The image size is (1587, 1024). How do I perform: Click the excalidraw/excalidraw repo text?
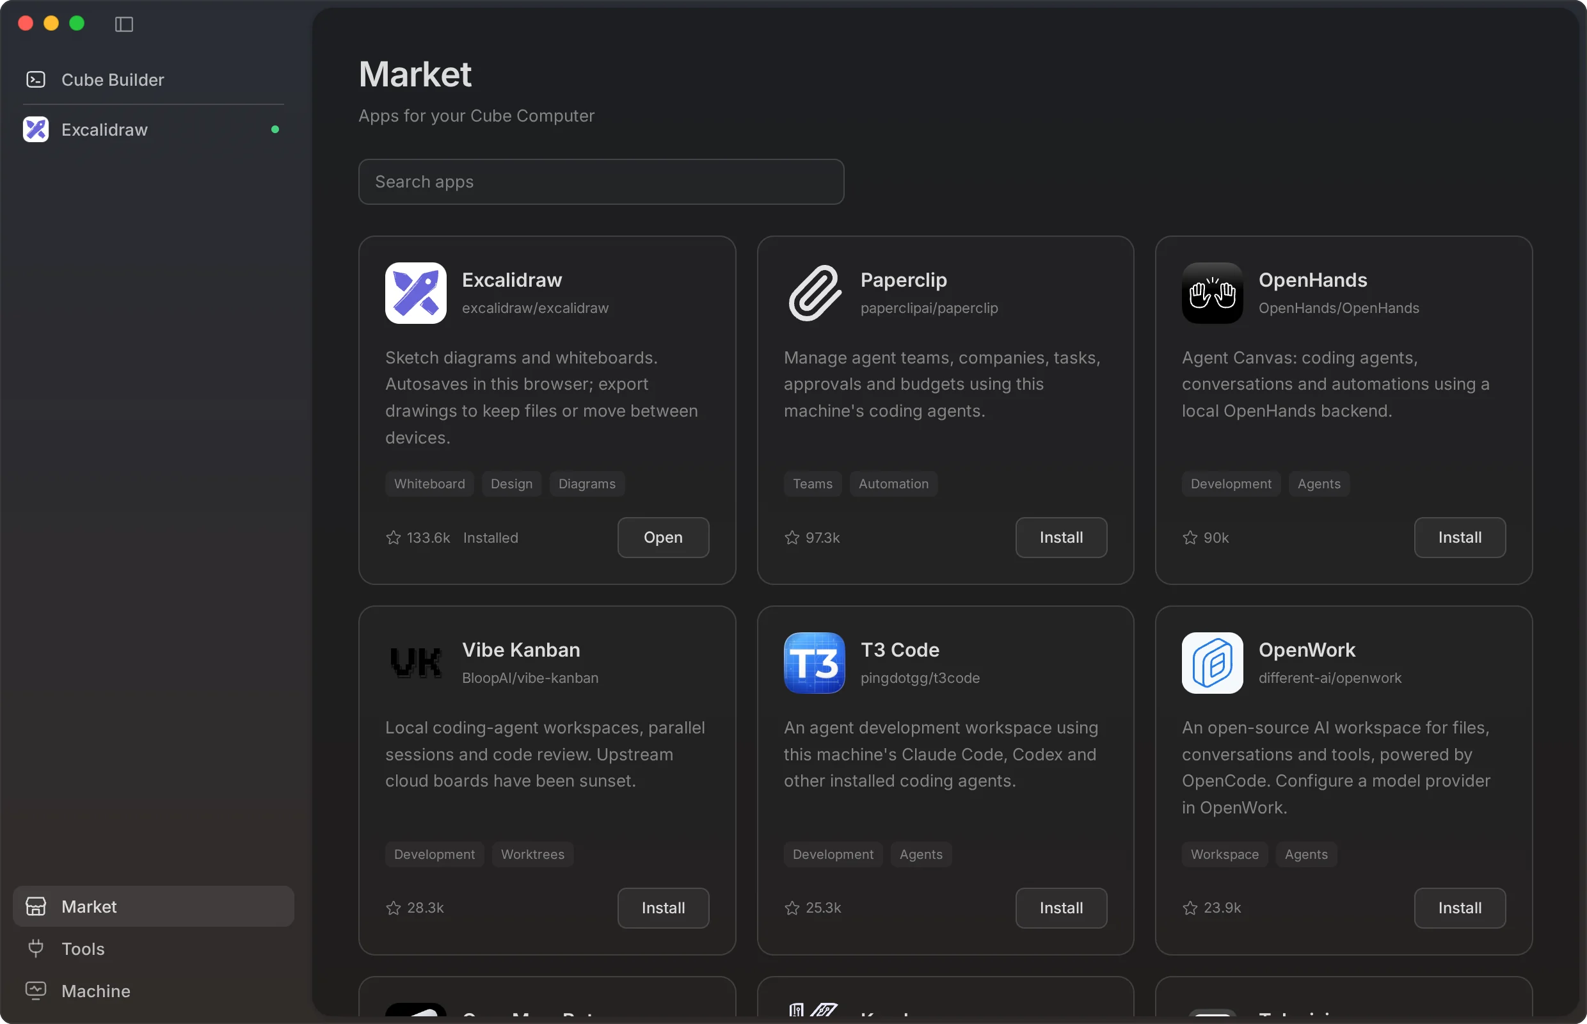(535, 308)
